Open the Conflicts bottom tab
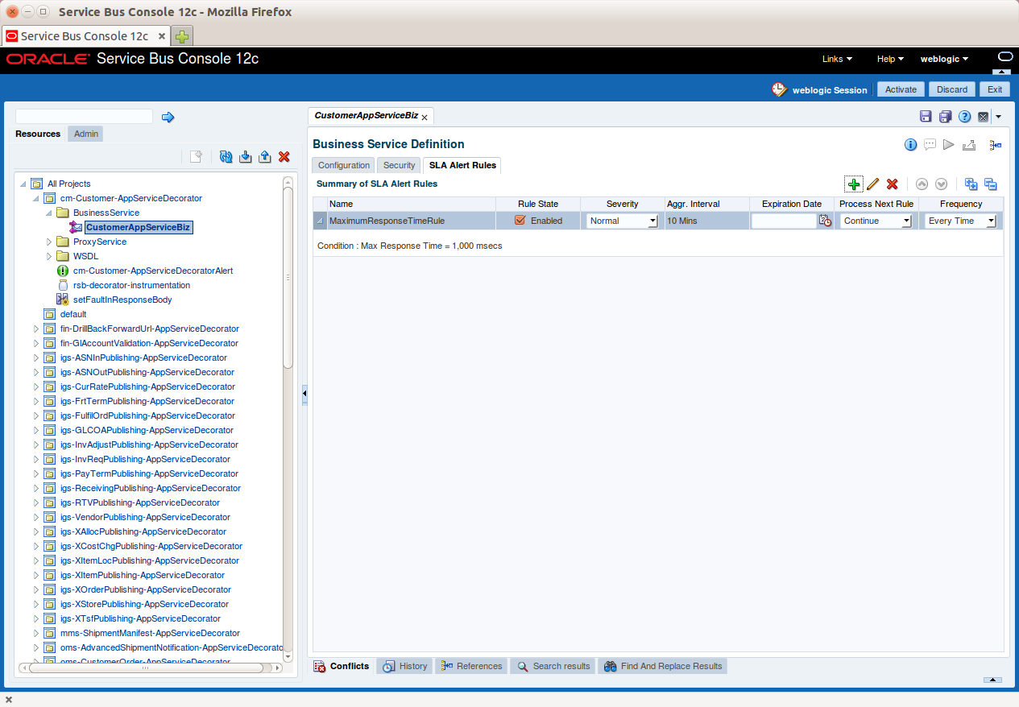This screenshot has height=707, width=1019. pos(342,666)
